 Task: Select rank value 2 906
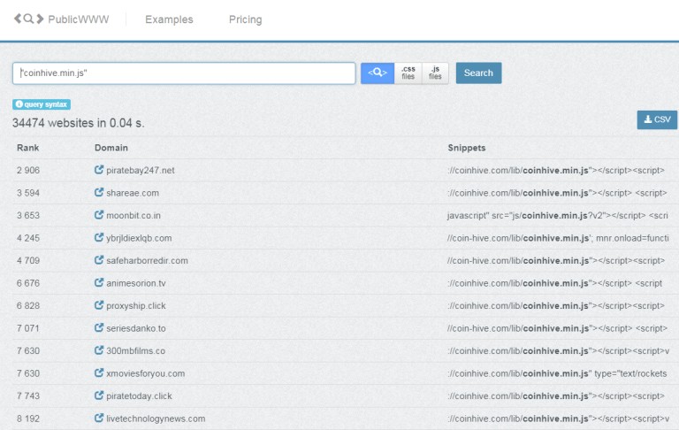coord(28,171)
